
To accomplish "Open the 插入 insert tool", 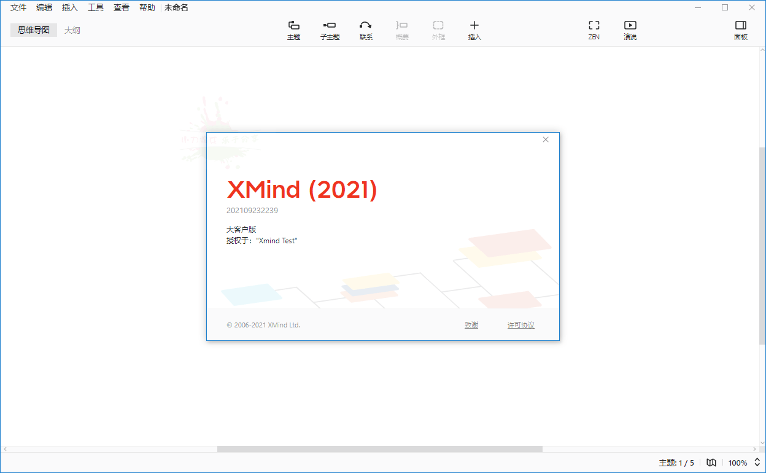I will 474,29.
